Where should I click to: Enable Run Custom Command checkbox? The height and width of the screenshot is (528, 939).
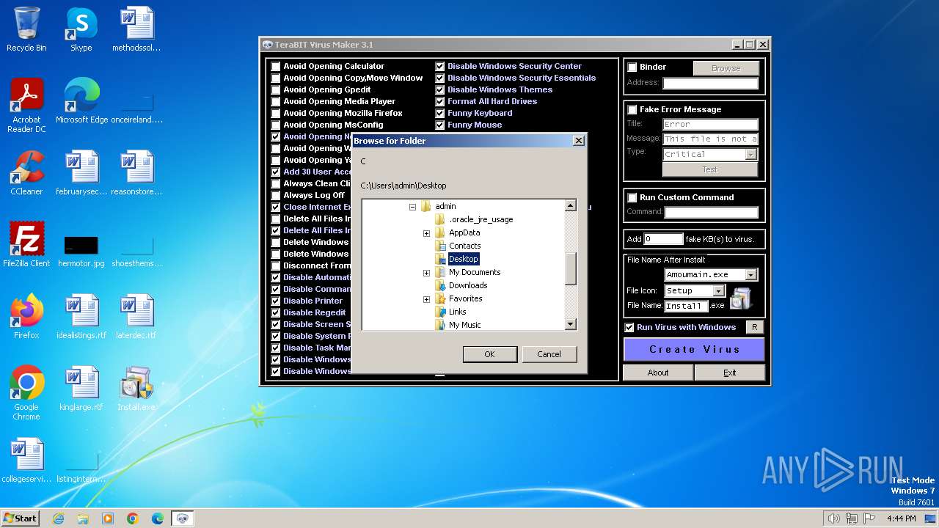632,198
